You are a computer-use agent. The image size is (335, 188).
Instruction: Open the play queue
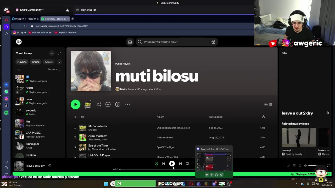[294, 166]
